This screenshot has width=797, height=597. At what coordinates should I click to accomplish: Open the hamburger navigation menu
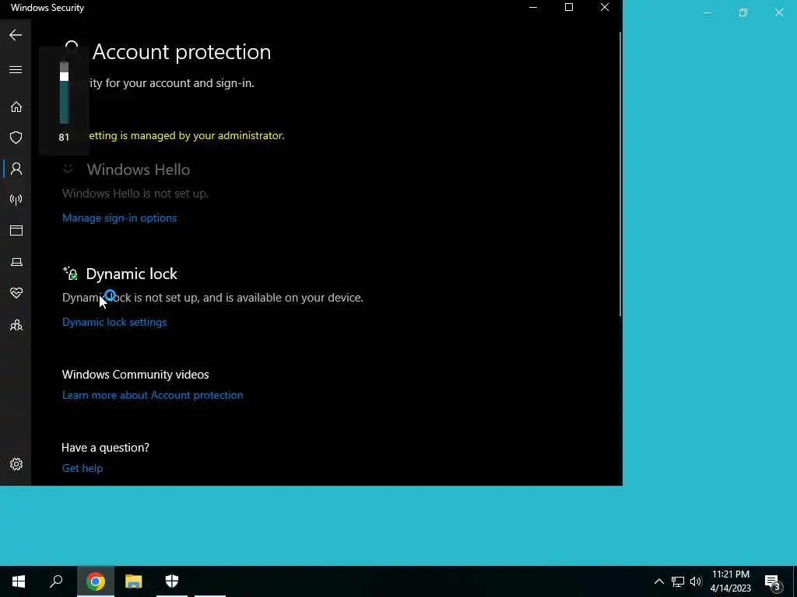(16, 69)
